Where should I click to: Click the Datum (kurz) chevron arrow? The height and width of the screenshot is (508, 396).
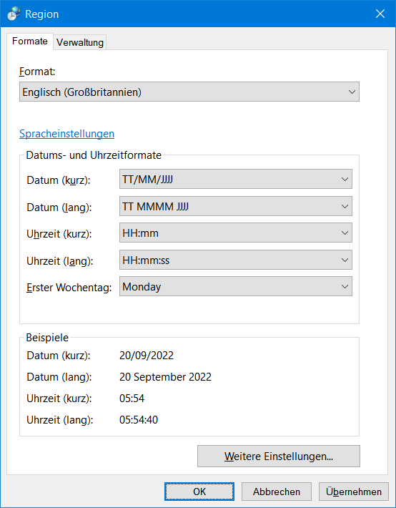point(345,179)
